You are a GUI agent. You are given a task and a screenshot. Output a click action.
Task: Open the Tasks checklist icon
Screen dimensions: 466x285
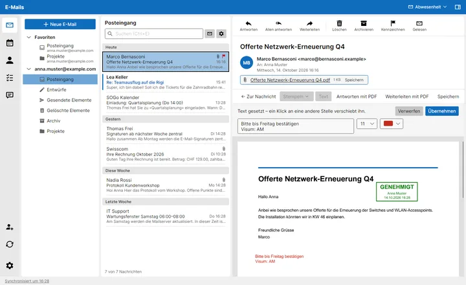tap(10, 78)
